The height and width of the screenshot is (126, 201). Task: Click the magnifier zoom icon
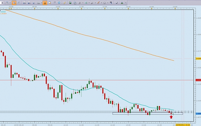click(x=39, y=3)
